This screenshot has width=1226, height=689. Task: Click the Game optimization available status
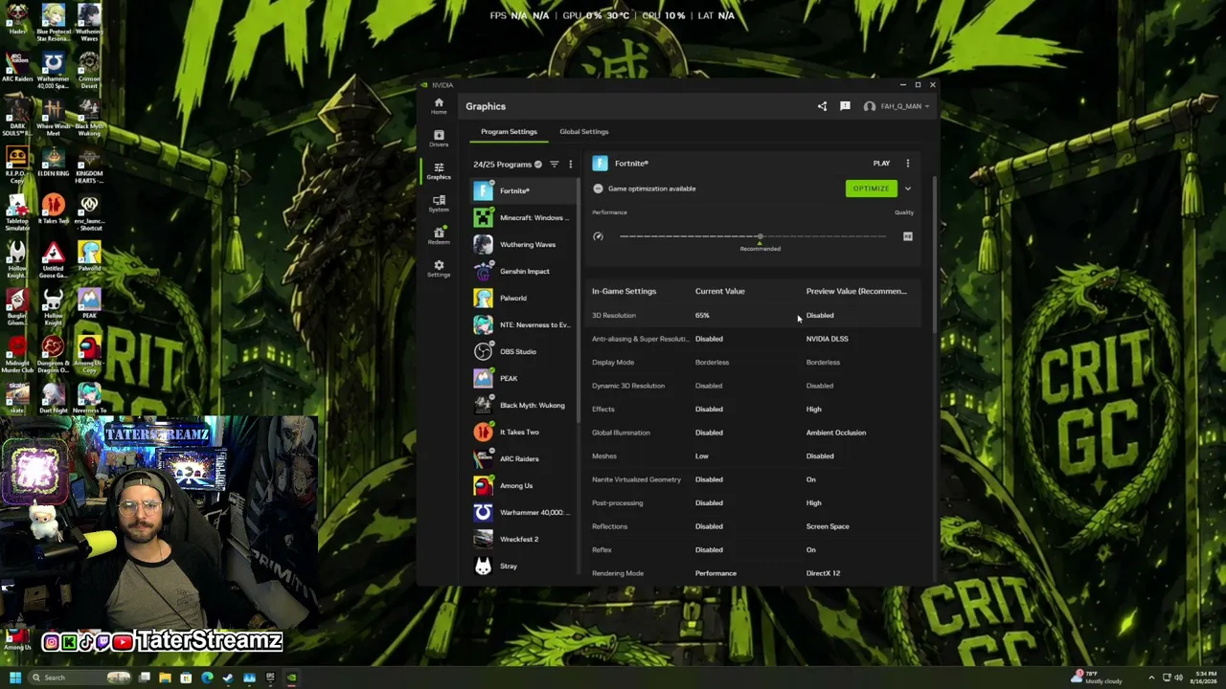pos(651,189)
